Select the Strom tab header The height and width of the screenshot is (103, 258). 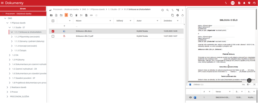coord(23,9)
